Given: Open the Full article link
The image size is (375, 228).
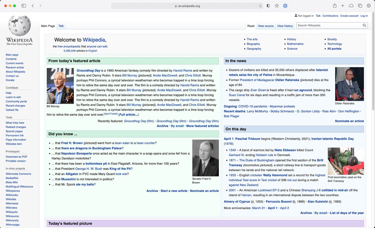Looking at the screenshot, I should pyautogui.click(x=129, y=115).
